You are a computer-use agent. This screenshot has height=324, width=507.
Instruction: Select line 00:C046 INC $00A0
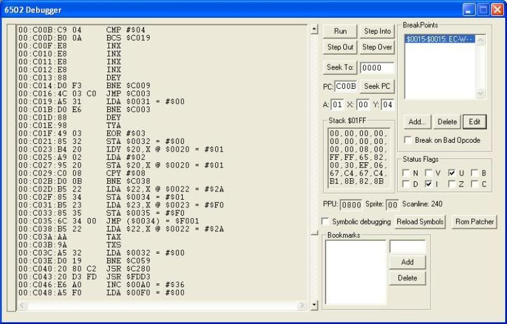[x=102, y=285]
